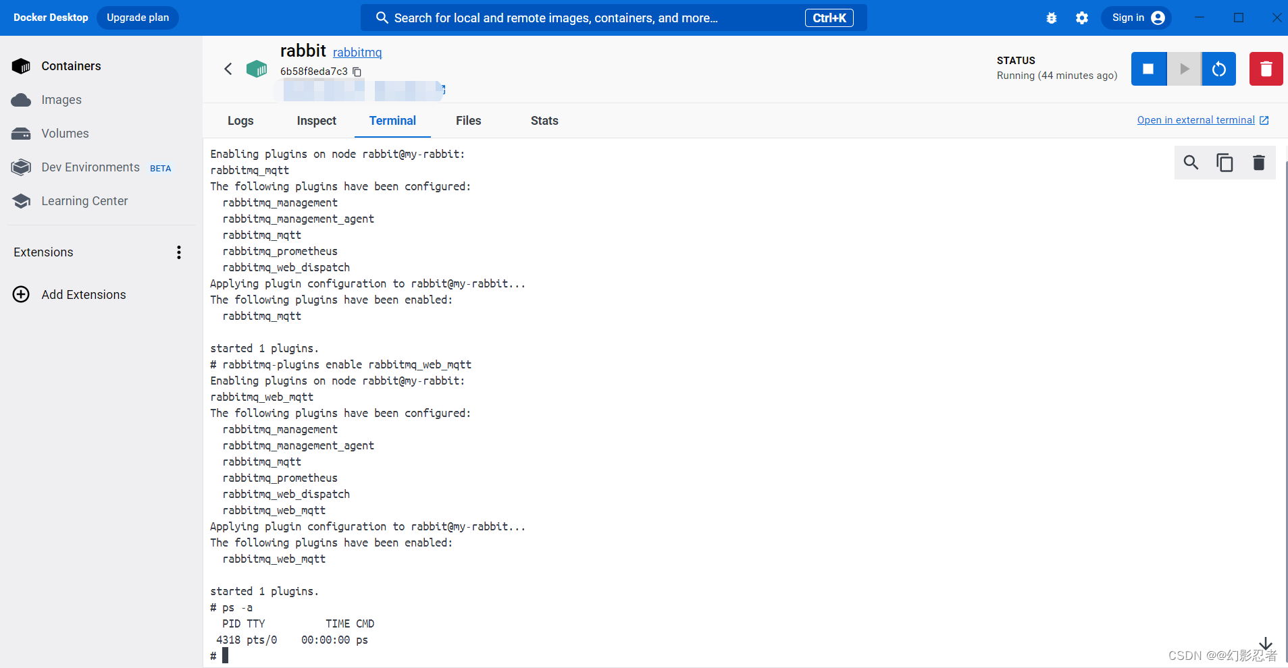Copy the terminal output to clipboard

pos(1225,163)
